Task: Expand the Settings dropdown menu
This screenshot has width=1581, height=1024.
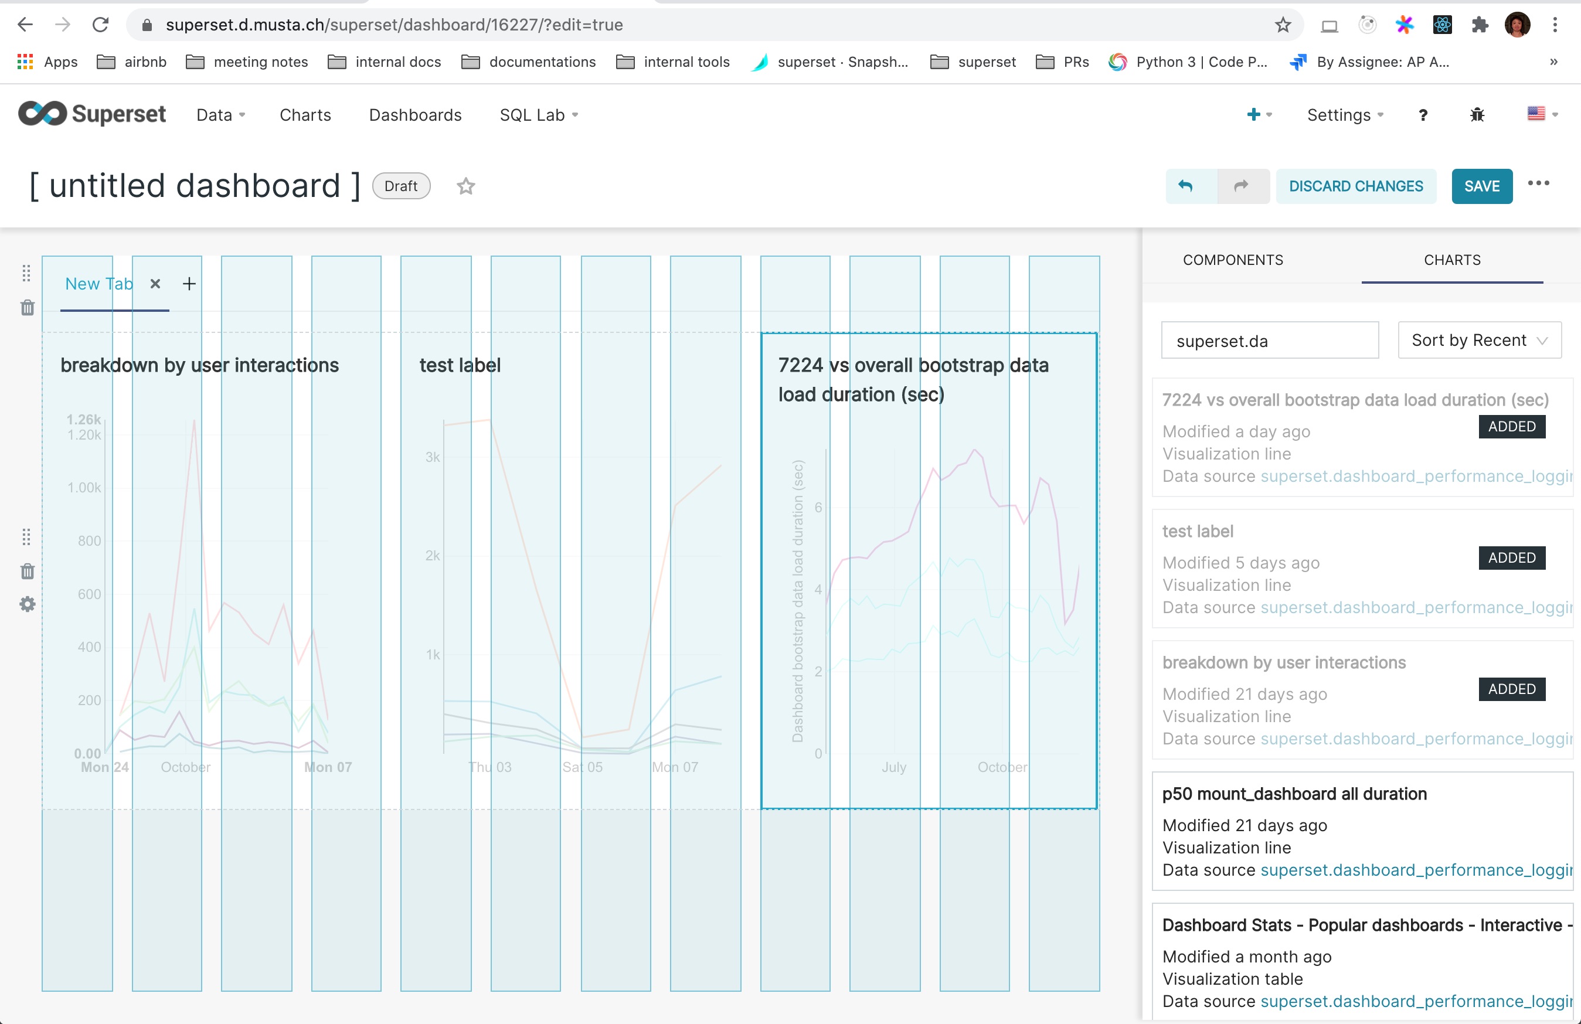Action: [x=1345, y=115]
